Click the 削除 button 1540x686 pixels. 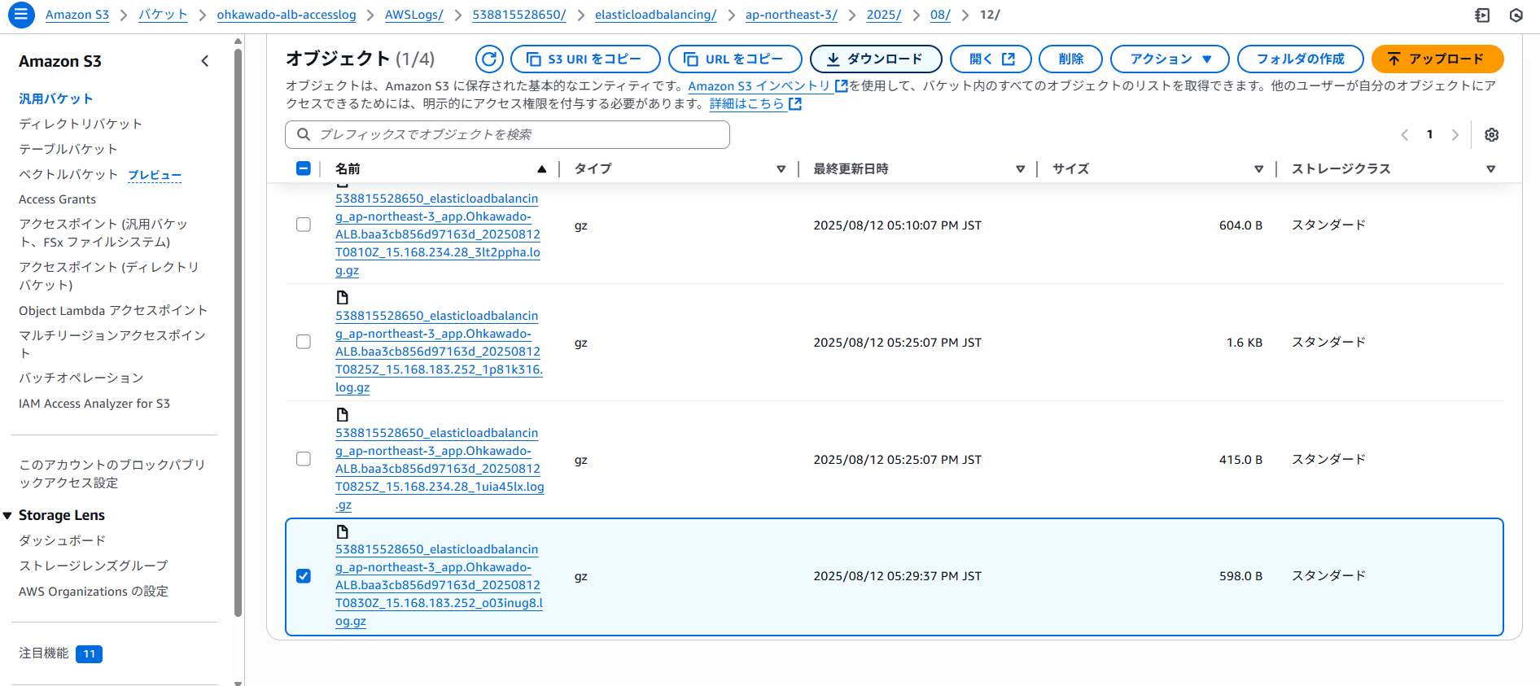1070,59
